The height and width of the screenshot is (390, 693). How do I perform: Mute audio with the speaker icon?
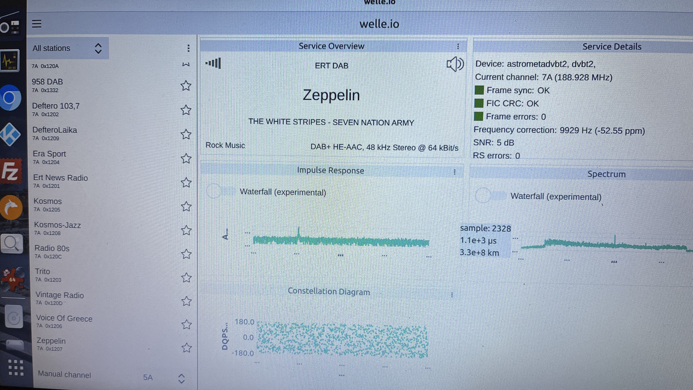click(455, 64)
